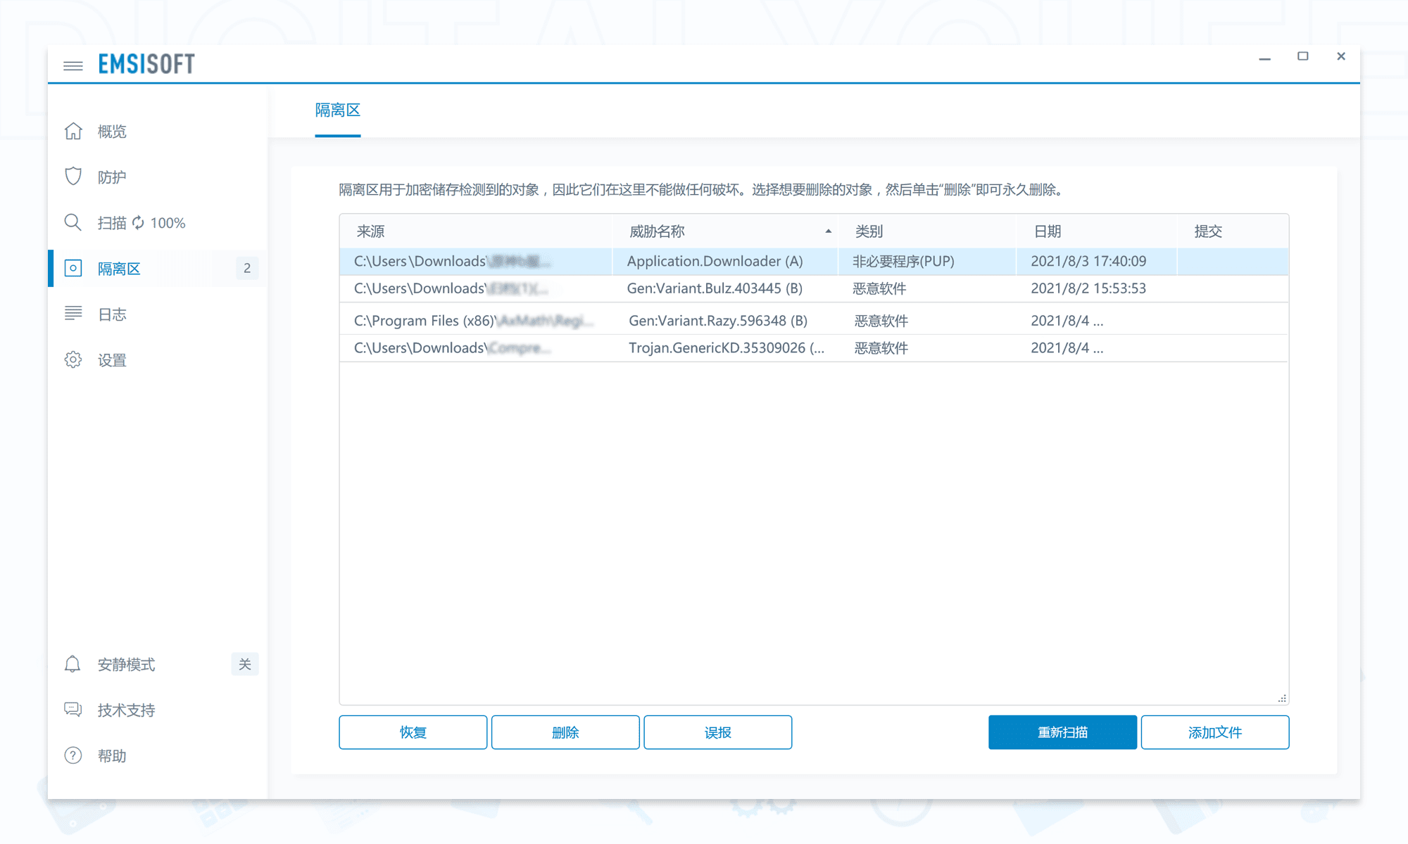Open the Logs (日志) sidebar icon
Screen dimensions: 1408x844
(73, 314)
